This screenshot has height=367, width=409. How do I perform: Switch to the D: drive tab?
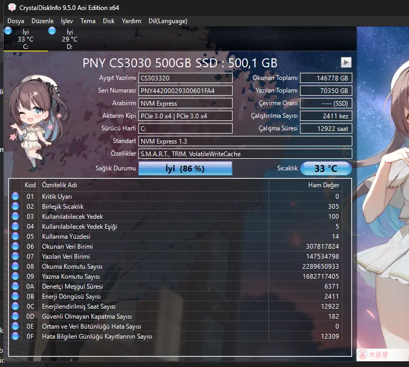(x=70, y=39)
